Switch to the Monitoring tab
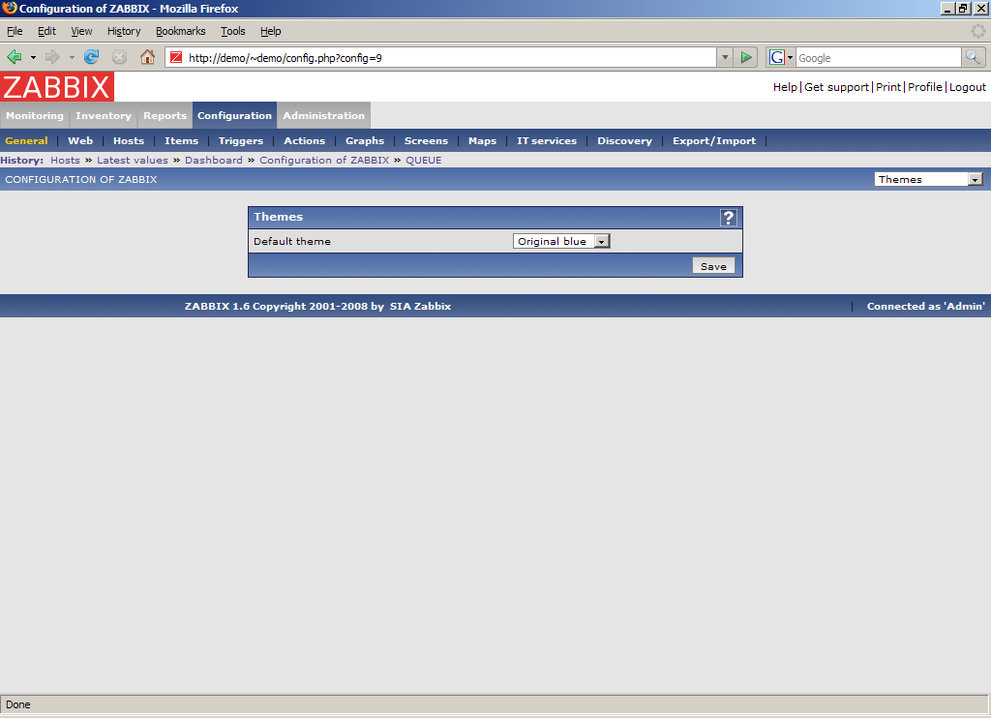Image resolution: width=991 pixels, height=718 pixels. (35, 116)
